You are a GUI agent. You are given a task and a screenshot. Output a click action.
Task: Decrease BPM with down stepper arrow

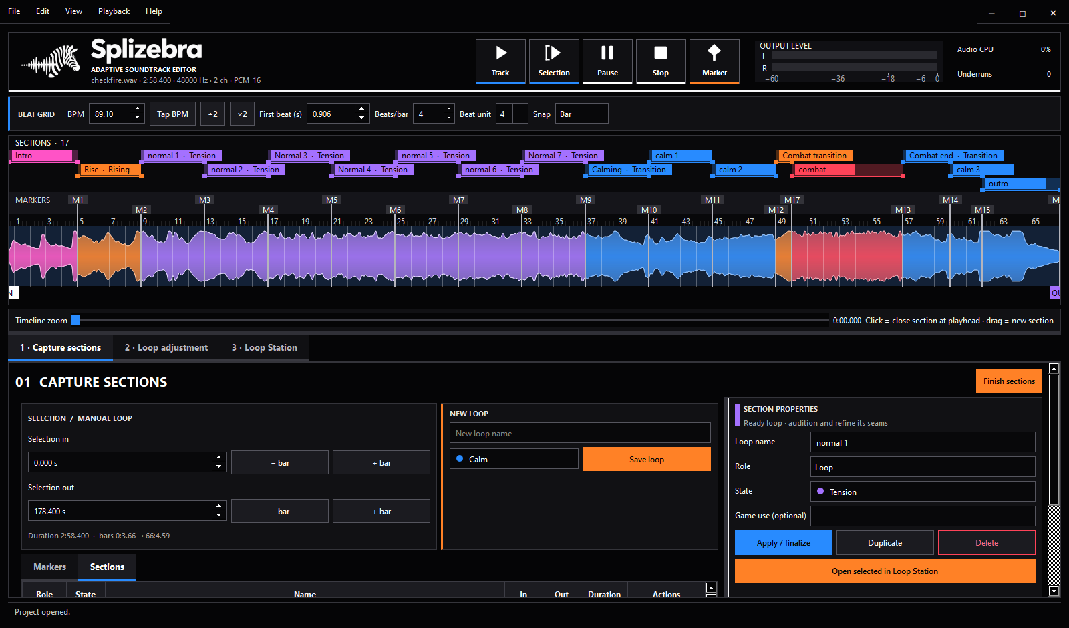pos(138,118)
